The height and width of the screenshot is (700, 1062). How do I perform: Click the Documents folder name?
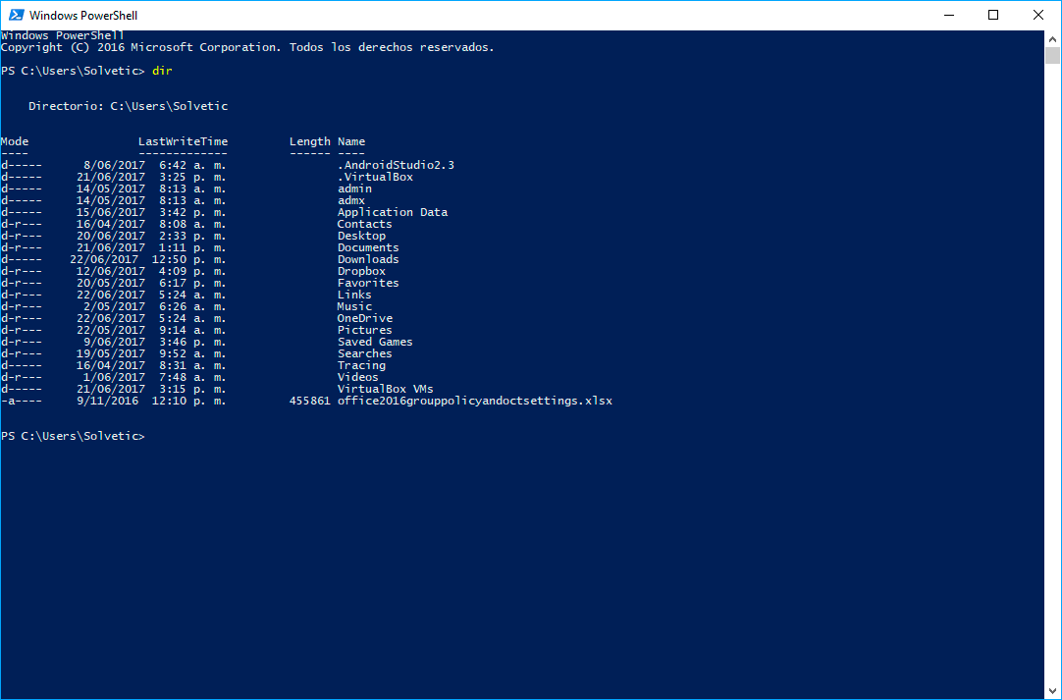368,247
